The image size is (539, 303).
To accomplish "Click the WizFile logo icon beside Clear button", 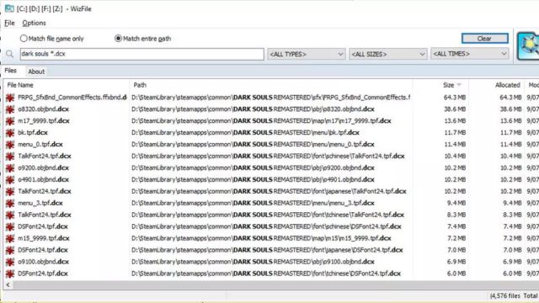I will [x=528, y=46].
